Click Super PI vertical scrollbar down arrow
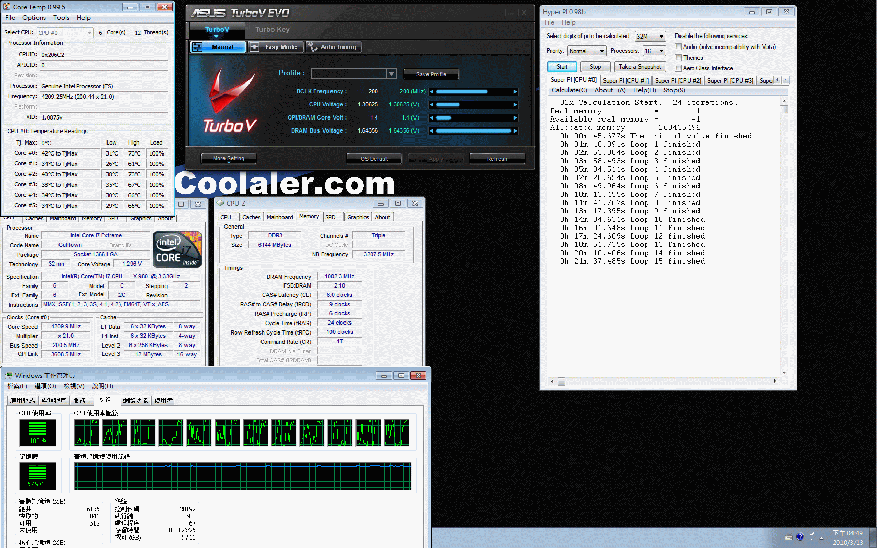877x548 pixels. pos(784,373)
